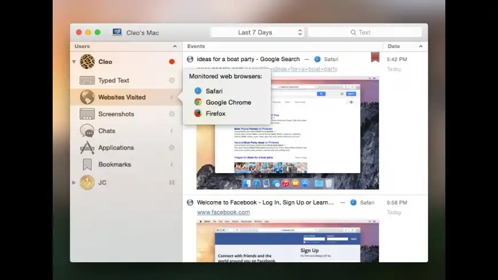
Task: Open the Welcome to Facebook event title
Action: (265, 202)
